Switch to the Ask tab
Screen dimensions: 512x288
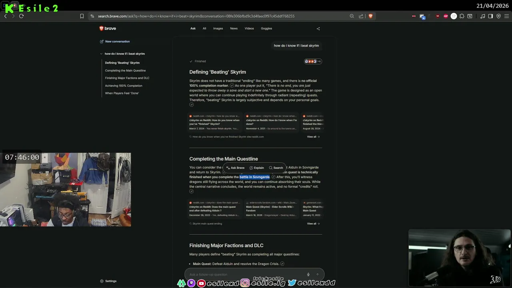[193, 28]
